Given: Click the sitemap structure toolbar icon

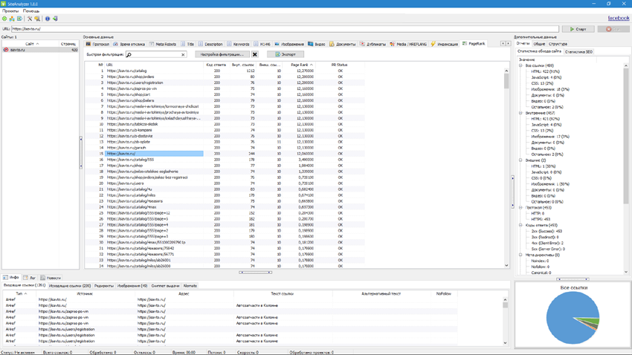Looking at the screenshot, I should [x=12, y=19].
